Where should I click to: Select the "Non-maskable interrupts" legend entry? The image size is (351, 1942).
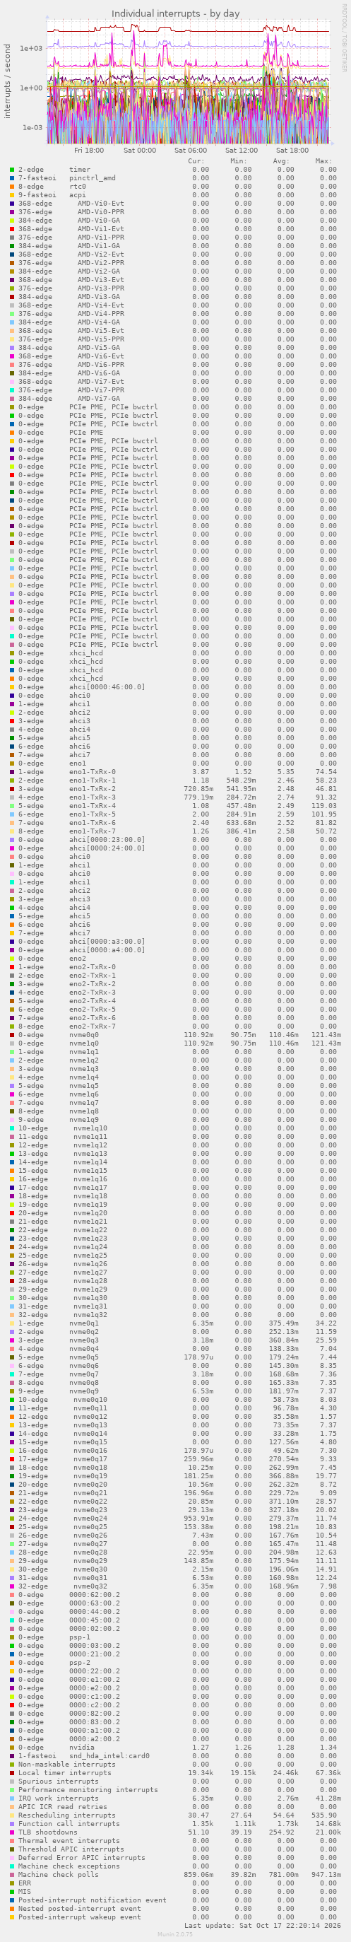[x=67, y=1764]
